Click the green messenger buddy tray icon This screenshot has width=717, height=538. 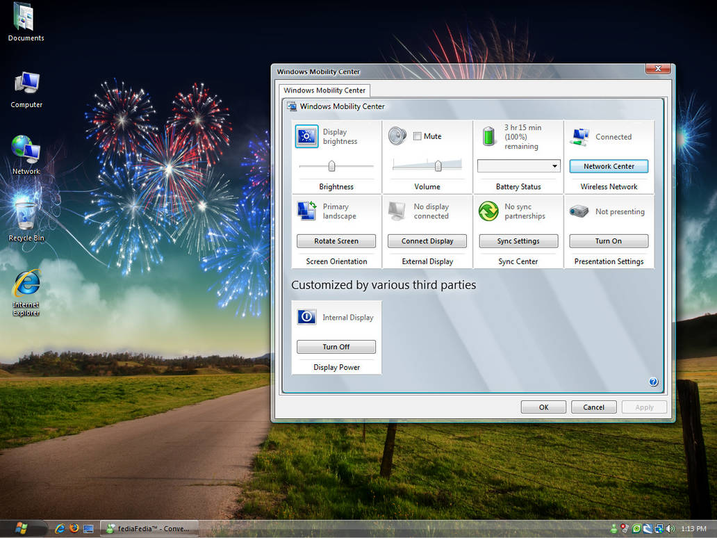point(613,529)
